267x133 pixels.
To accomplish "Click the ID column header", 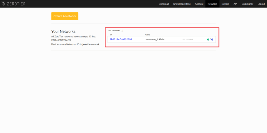I will (111, 35).
